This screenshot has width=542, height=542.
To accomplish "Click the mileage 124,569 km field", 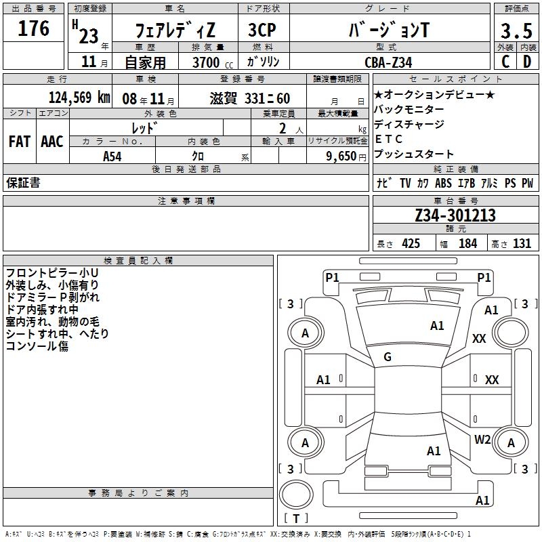I will coord(58,97).
